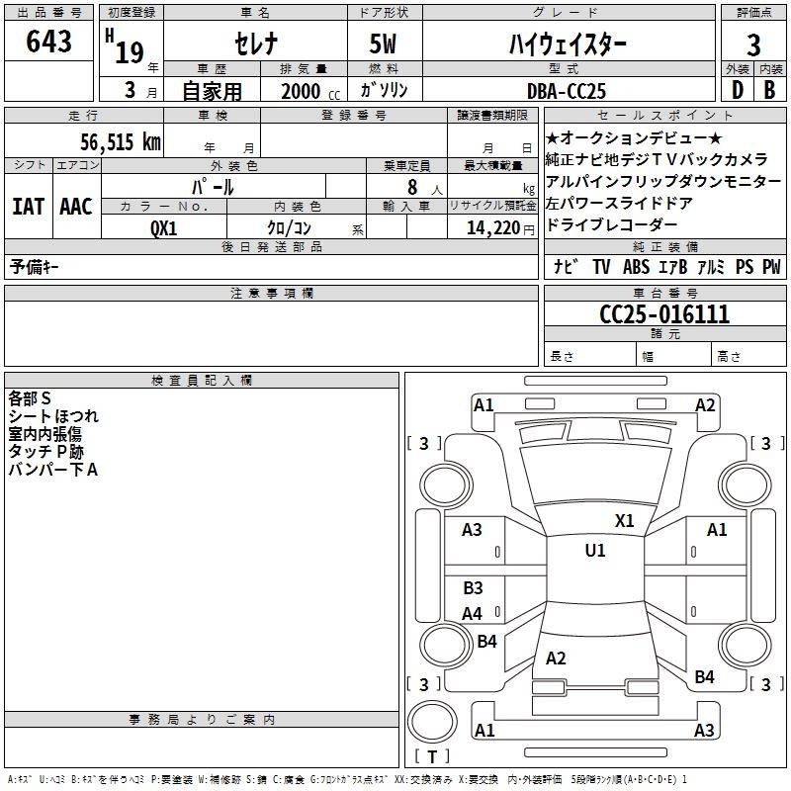791x791 pixels.
Task: Click the [T] spare tire label
Action: (432, 756)
